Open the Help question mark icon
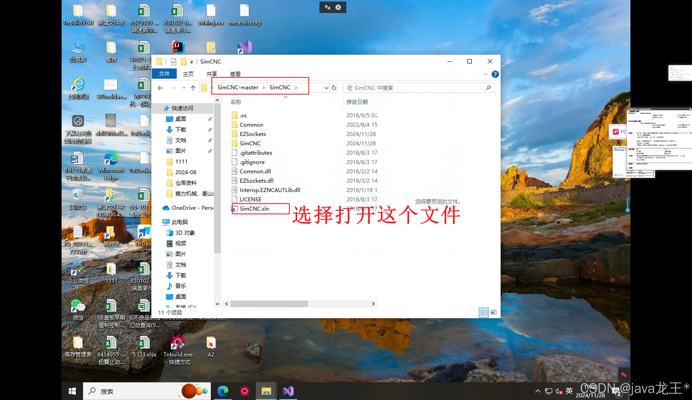Image resolution: width=692 pixels, height=400 pixels. (x=495, y=74)
